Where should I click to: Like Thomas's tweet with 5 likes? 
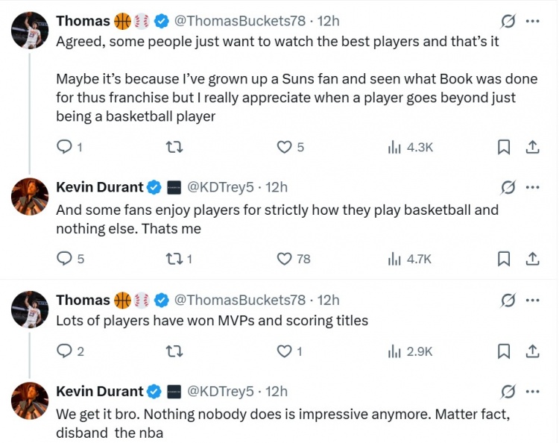285,148
